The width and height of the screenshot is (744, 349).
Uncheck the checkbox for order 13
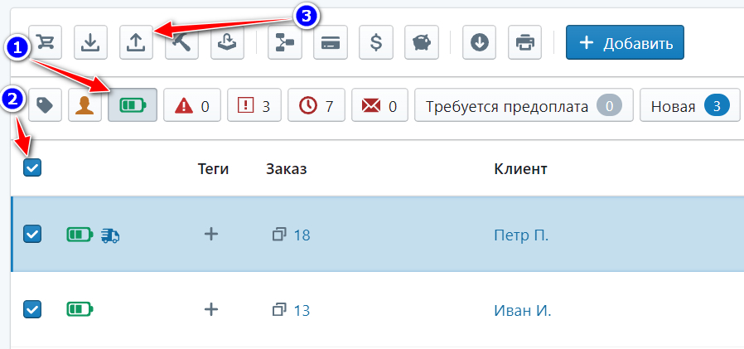(x=32, y=309)
